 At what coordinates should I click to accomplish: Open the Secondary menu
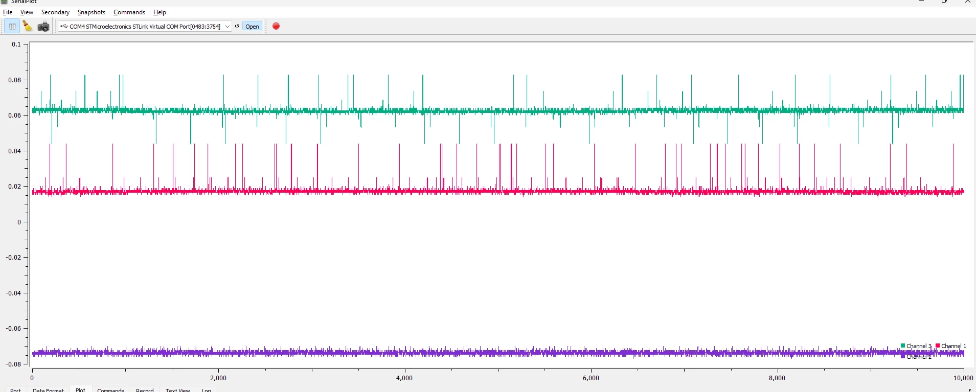tap(55, 12)
